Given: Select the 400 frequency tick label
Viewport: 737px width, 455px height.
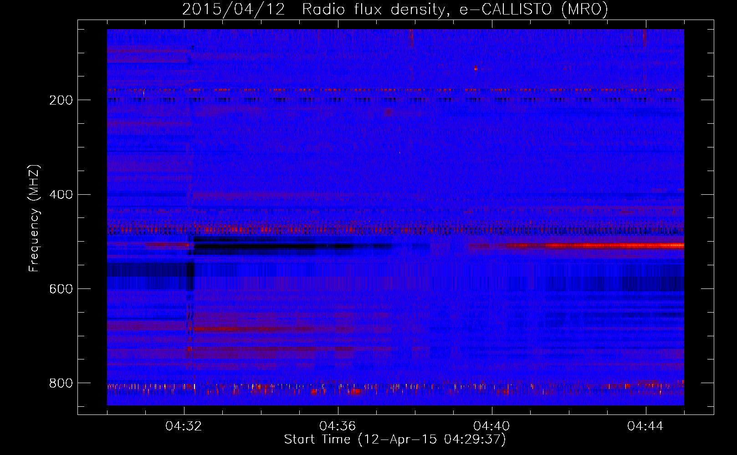Looking at the screenshot, I should 61,195.
